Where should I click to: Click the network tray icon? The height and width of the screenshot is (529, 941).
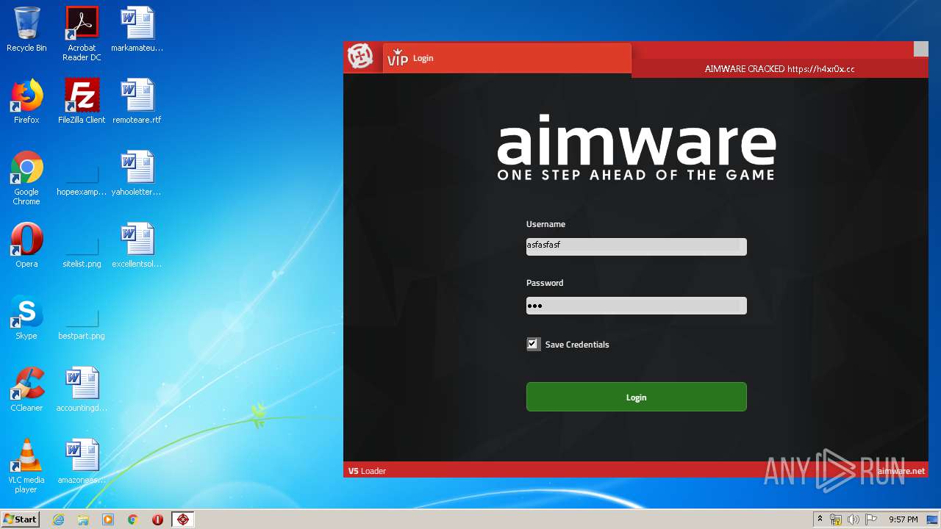(836, 519)
